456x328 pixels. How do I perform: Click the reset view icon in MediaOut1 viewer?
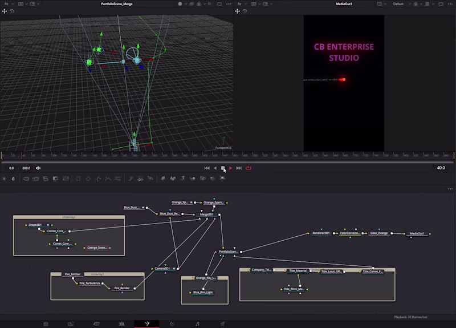[x=245, y=11]
